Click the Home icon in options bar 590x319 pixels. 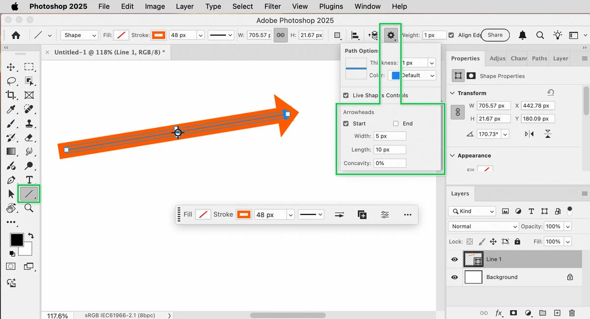coord(16,35)
